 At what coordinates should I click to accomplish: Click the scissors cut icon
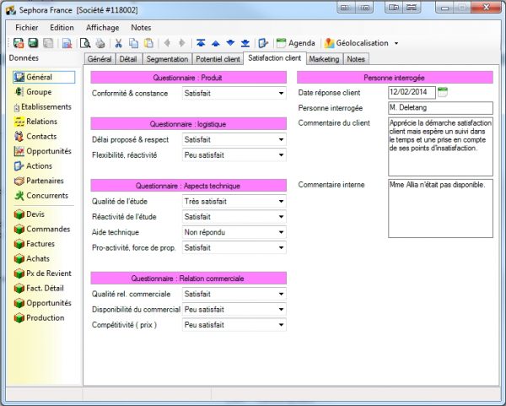coord(118,43)
